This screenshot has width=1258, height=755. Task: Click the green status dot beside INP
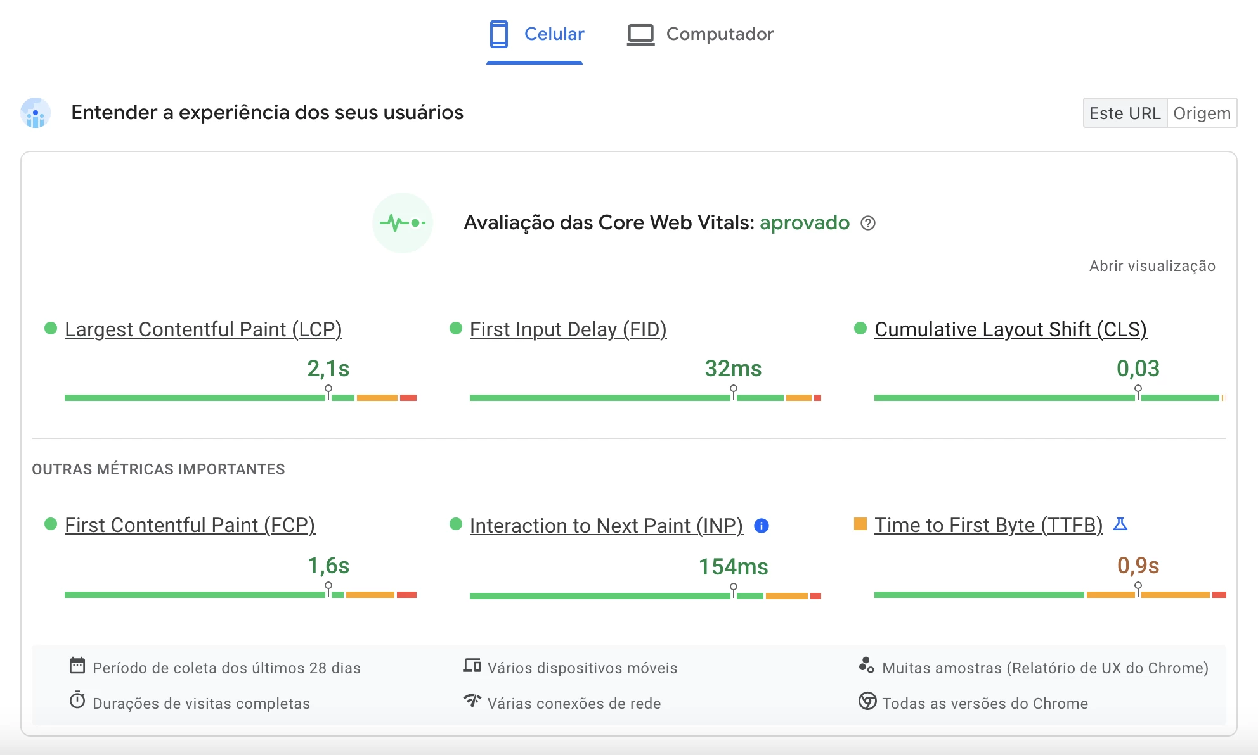tap(456, 524)
